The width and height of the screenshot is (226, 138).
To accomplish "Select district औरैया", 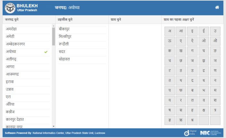I will pos(27,104).
